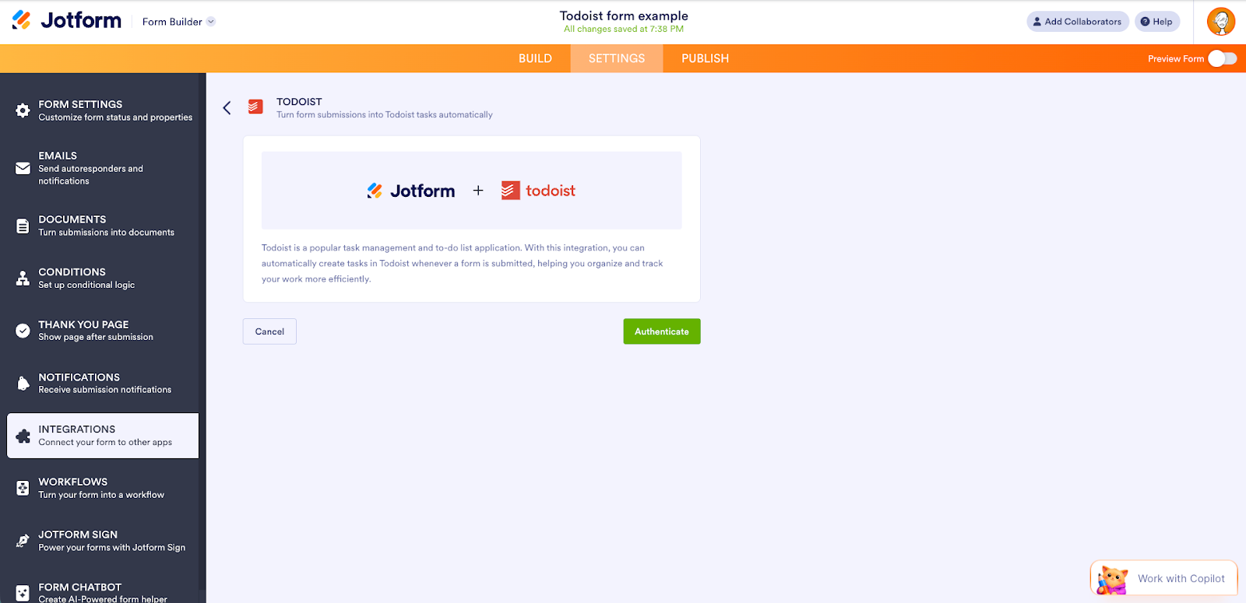Viewport: 1246px width, 603px height.
Task: Click the Jotform logo in the banner
Action: click(411, 191)
